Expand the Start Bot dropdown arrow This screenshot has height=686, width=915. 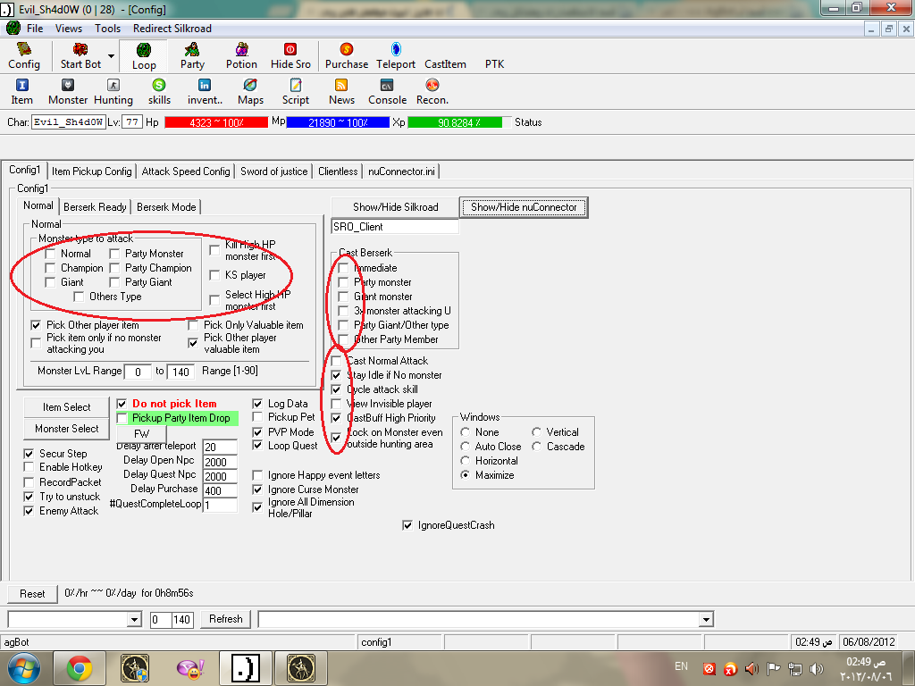point(111,56)
